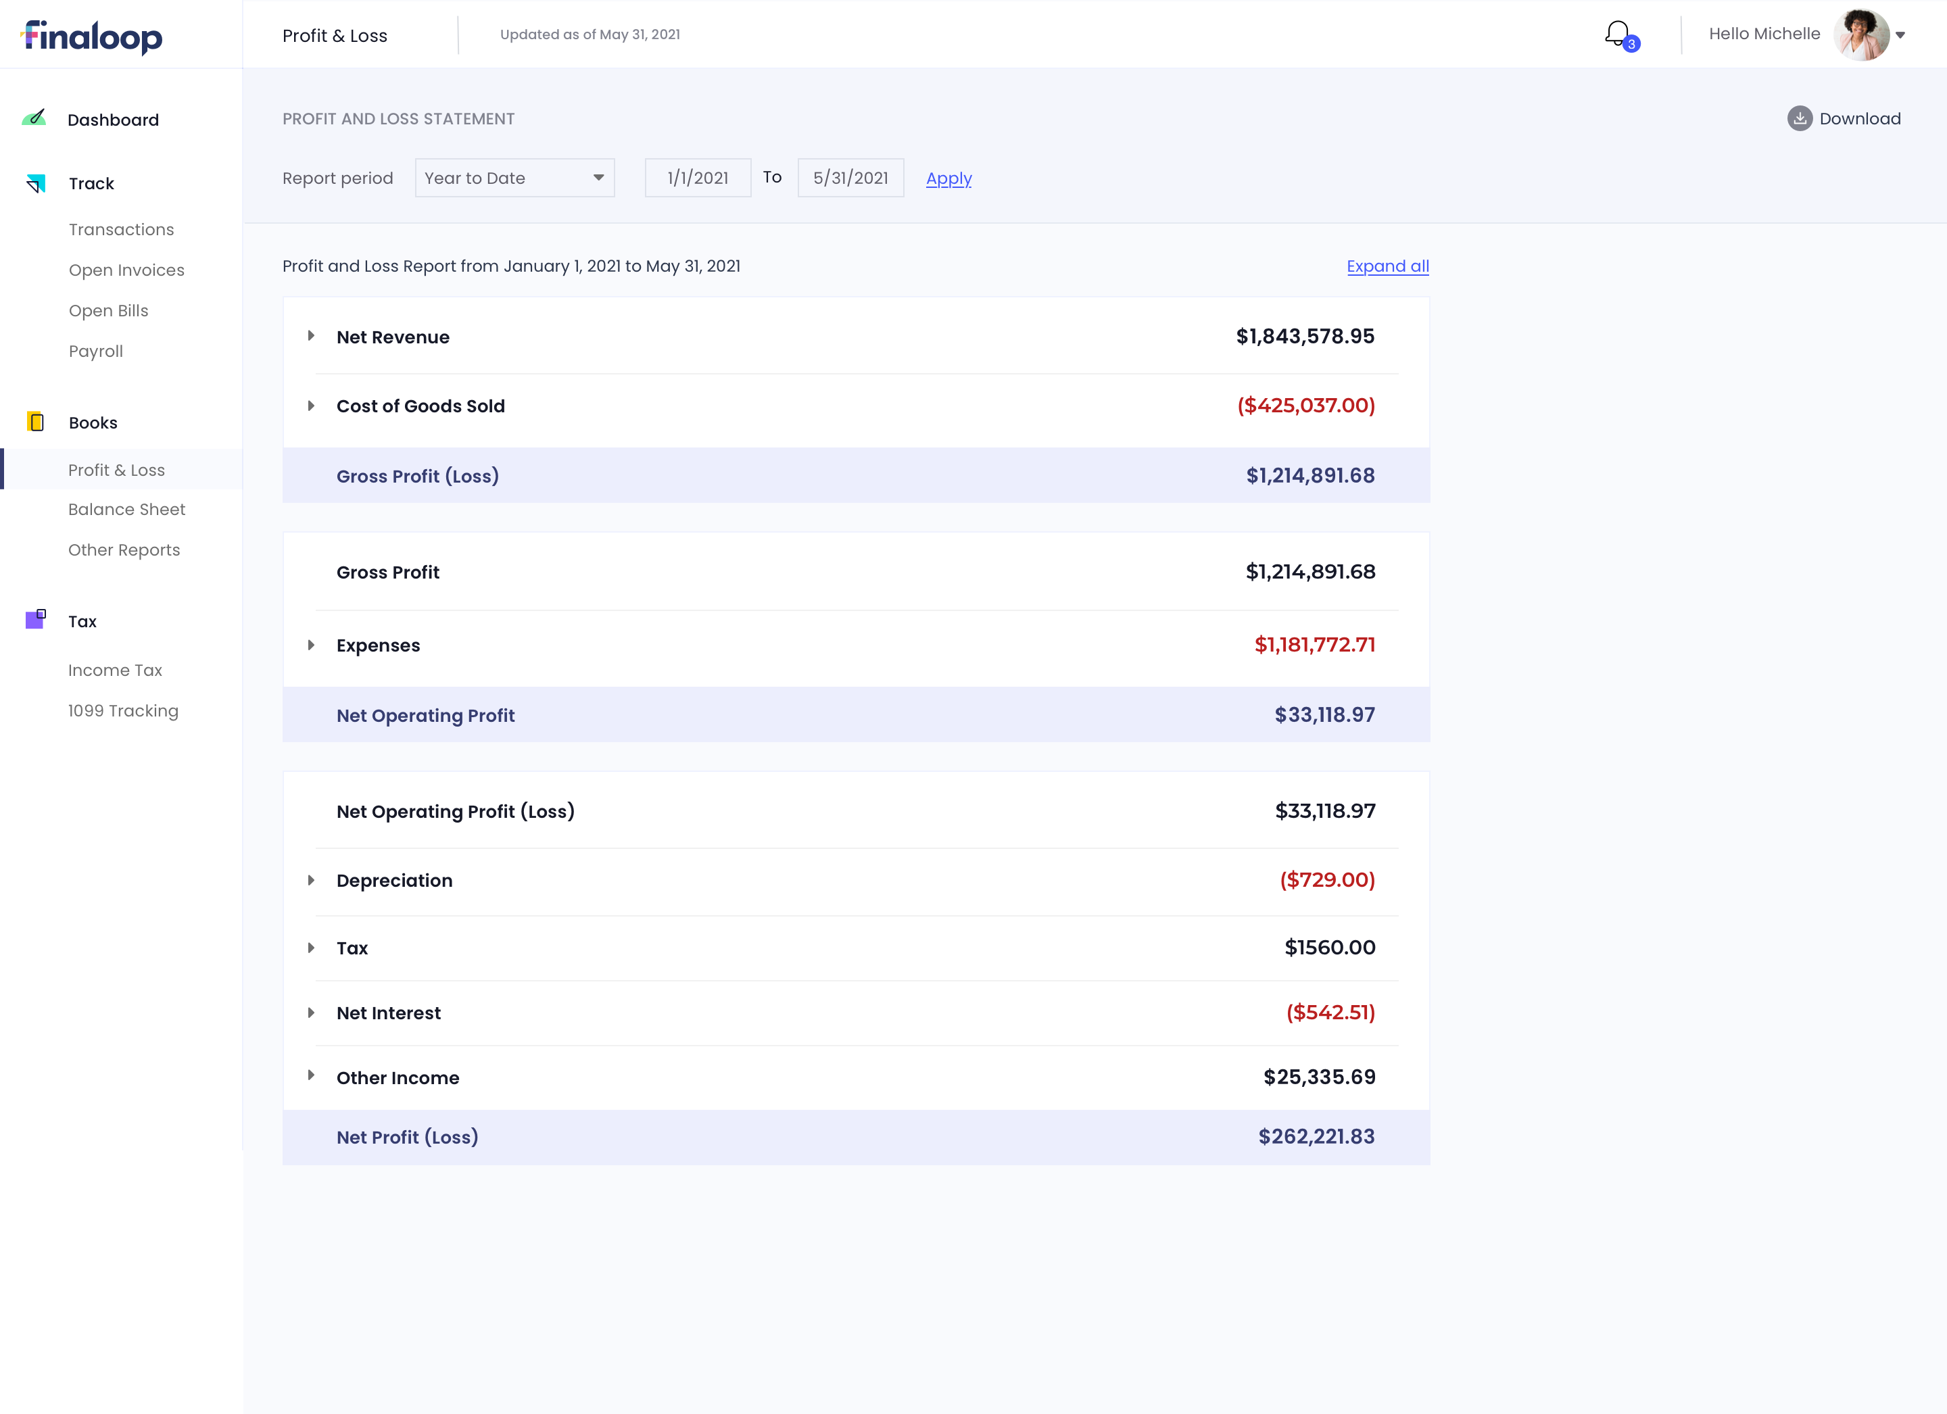Expand the Cost of Goods Sold row

[311, 406]
